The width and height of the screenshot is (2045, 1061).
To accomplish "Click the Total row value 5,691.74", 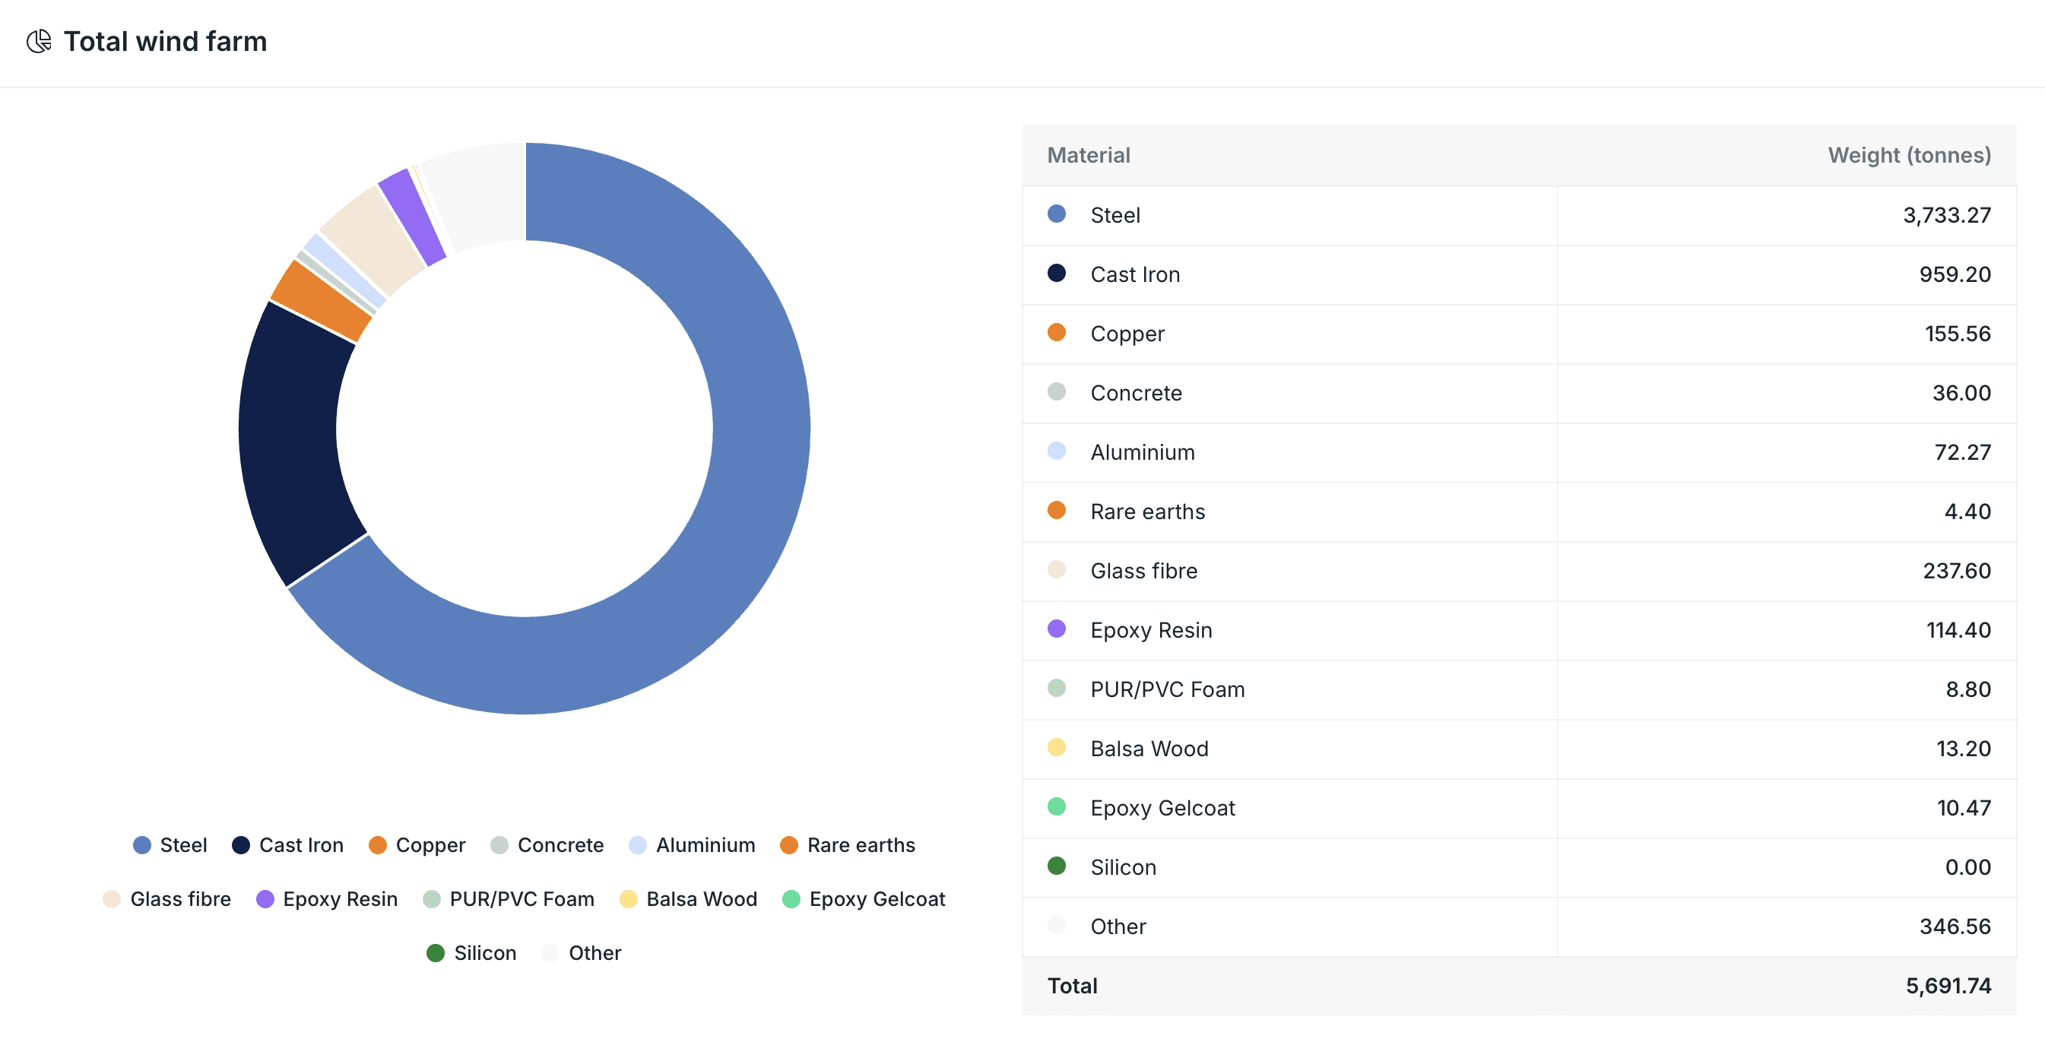I will point(1948,986).
